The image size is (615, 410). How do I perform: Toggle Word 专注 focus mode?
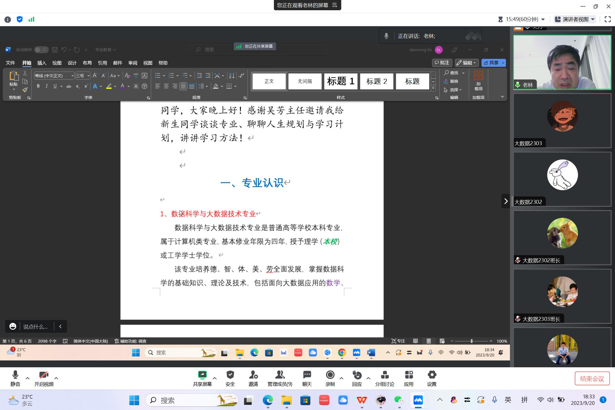(398, 341)
